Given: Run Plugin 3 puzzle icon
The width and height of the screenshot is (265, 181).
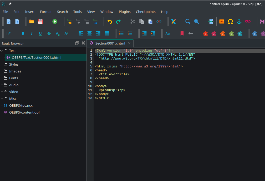Looking at the screenshot, I should pos(223,33).
